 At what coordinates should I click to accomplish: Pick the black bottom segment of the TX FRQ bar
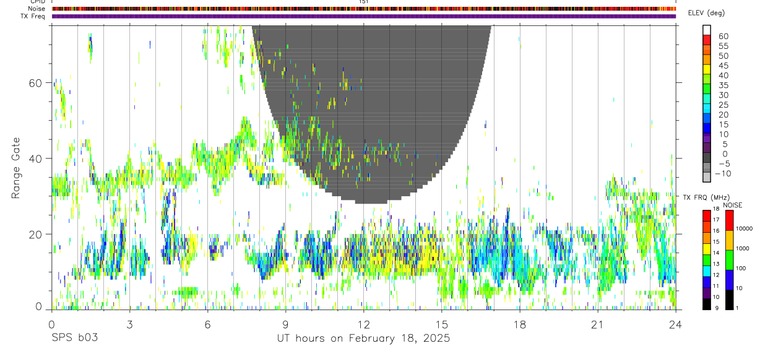point(707,305)
